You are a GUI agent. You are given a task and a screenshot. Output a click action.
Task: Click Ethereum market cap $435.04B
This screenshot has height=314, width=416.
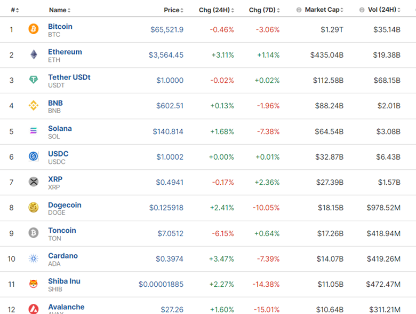point(327,55)
